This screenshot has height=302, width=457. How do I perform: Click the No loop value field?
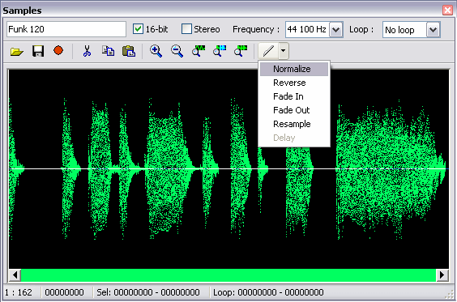pos(404,30)
